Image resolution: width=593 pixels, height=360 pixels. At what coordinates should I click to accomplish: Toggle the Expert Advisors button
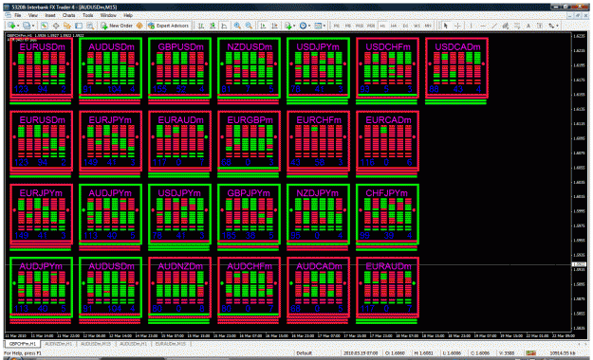pyautogui.click(x=168, y=26)
